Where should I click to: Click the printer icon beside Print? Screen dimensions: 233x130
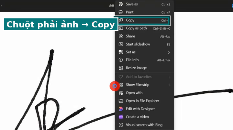pos(121,12)
